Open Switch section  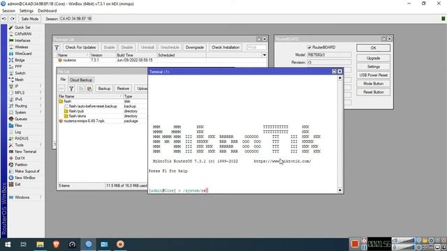(x=20, y=73)
